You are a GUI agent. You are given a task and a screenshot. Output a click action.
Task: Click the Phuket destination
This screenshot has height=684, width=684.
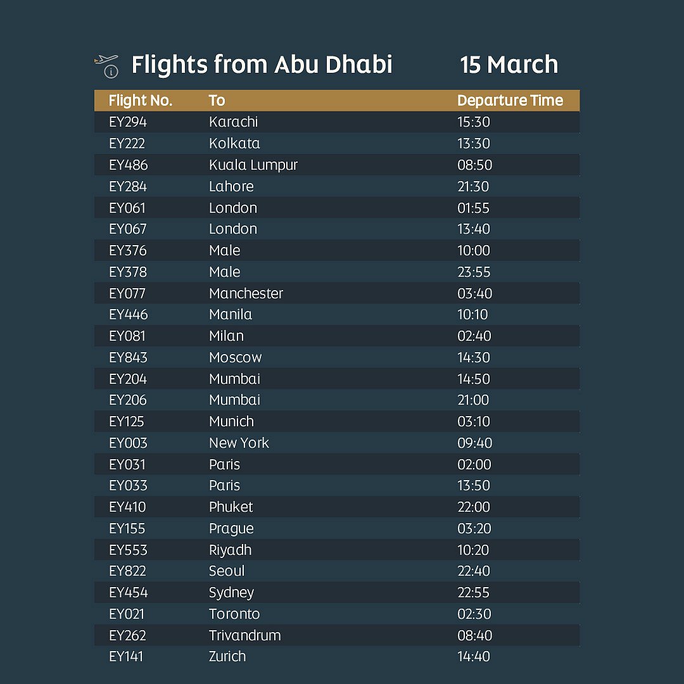pos(231,507)
